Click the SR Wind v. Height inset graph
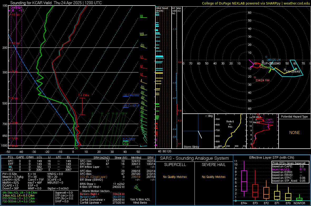The image size is (311, 206). pyautogui.click(x=262, y=131)
